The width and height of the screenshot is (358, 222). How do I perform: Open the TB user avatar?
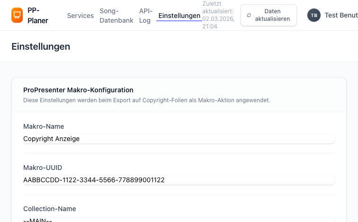[x=313, y=15]
